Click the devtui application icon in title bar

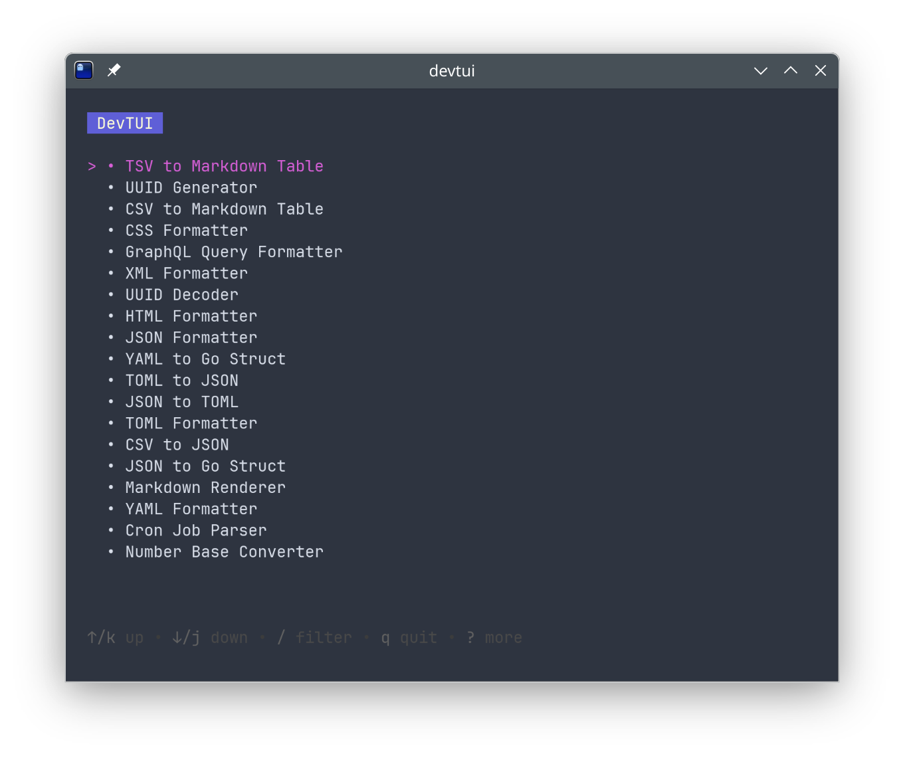84,70
